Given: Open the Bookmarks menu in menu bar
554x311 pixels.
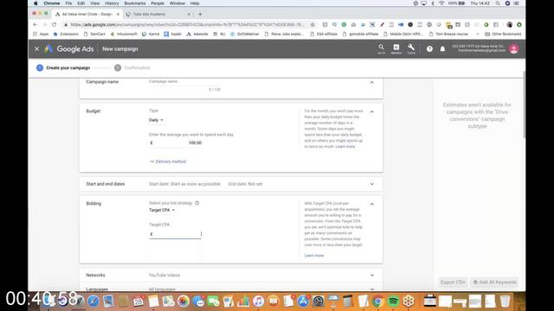Looking at the screenshot, I should tap(135, 3).
